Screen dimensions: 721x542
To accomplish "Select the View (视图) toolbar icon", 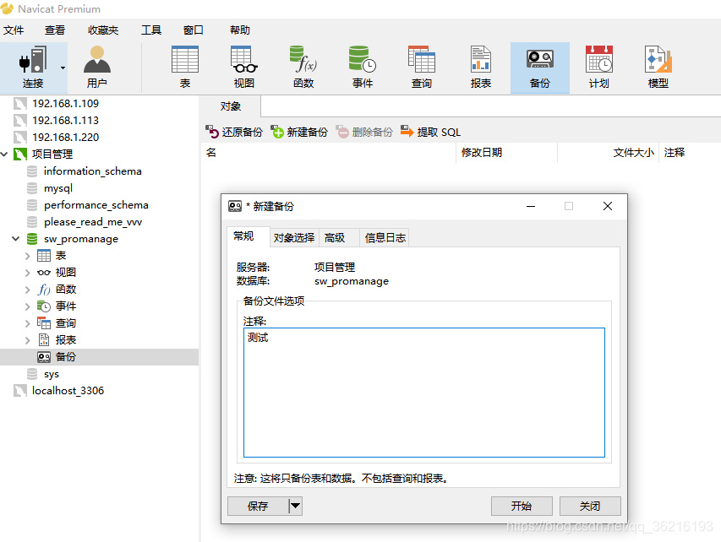I will (243, 68).
